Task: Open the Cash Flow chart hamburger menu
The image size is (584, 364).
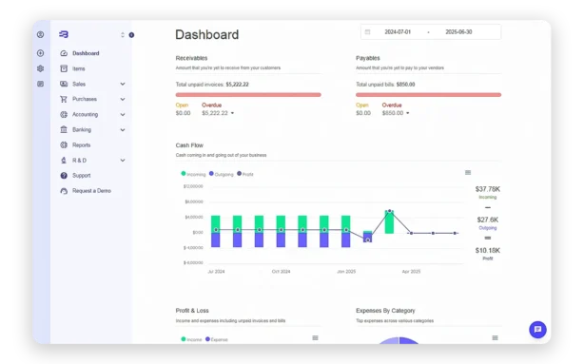Action: tap(468, 172)
